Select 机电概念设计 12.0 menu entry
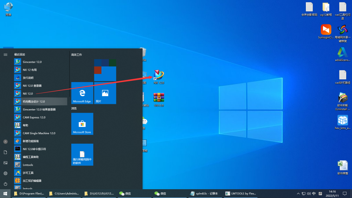This screenshot has height=198, width=352. tap(34, 102)
